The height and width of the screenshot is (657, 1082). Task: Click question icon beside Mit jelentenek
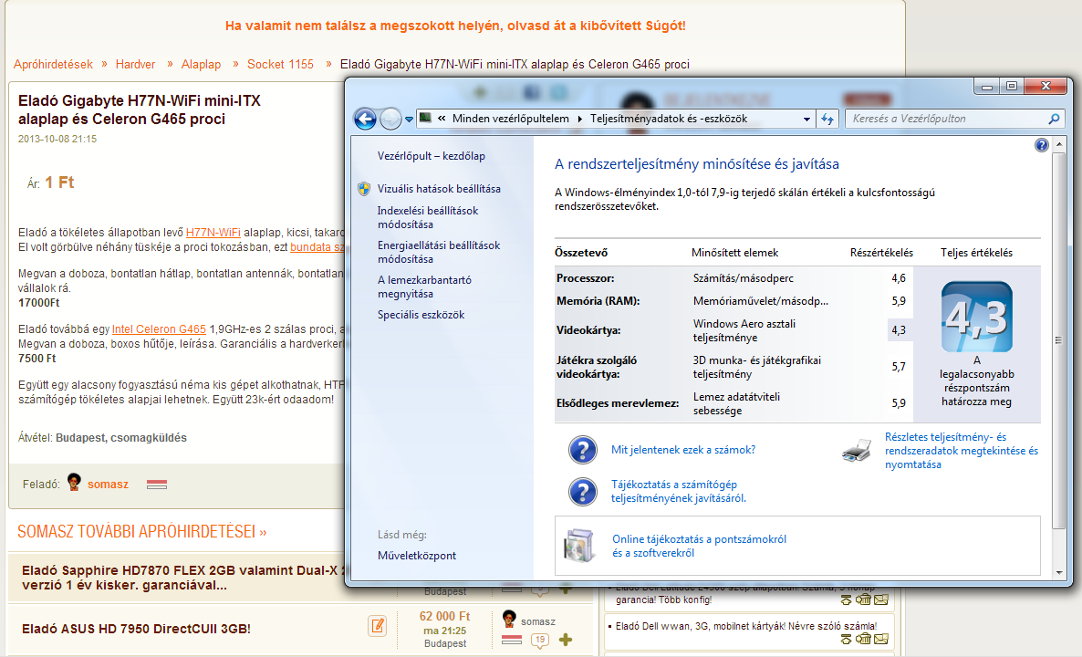click(x=582, y=449)
